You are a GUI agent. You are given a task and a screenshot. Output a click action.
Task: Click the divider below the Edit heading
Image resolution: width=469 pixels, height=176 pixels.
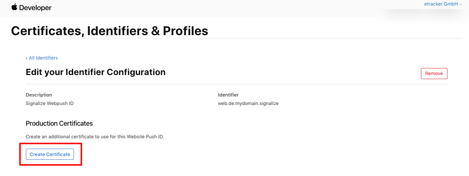coord(237,84)
